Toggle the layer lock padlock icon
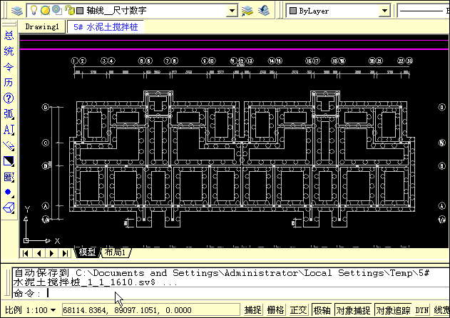Viewport: 450px width, 318px height. 69,10
